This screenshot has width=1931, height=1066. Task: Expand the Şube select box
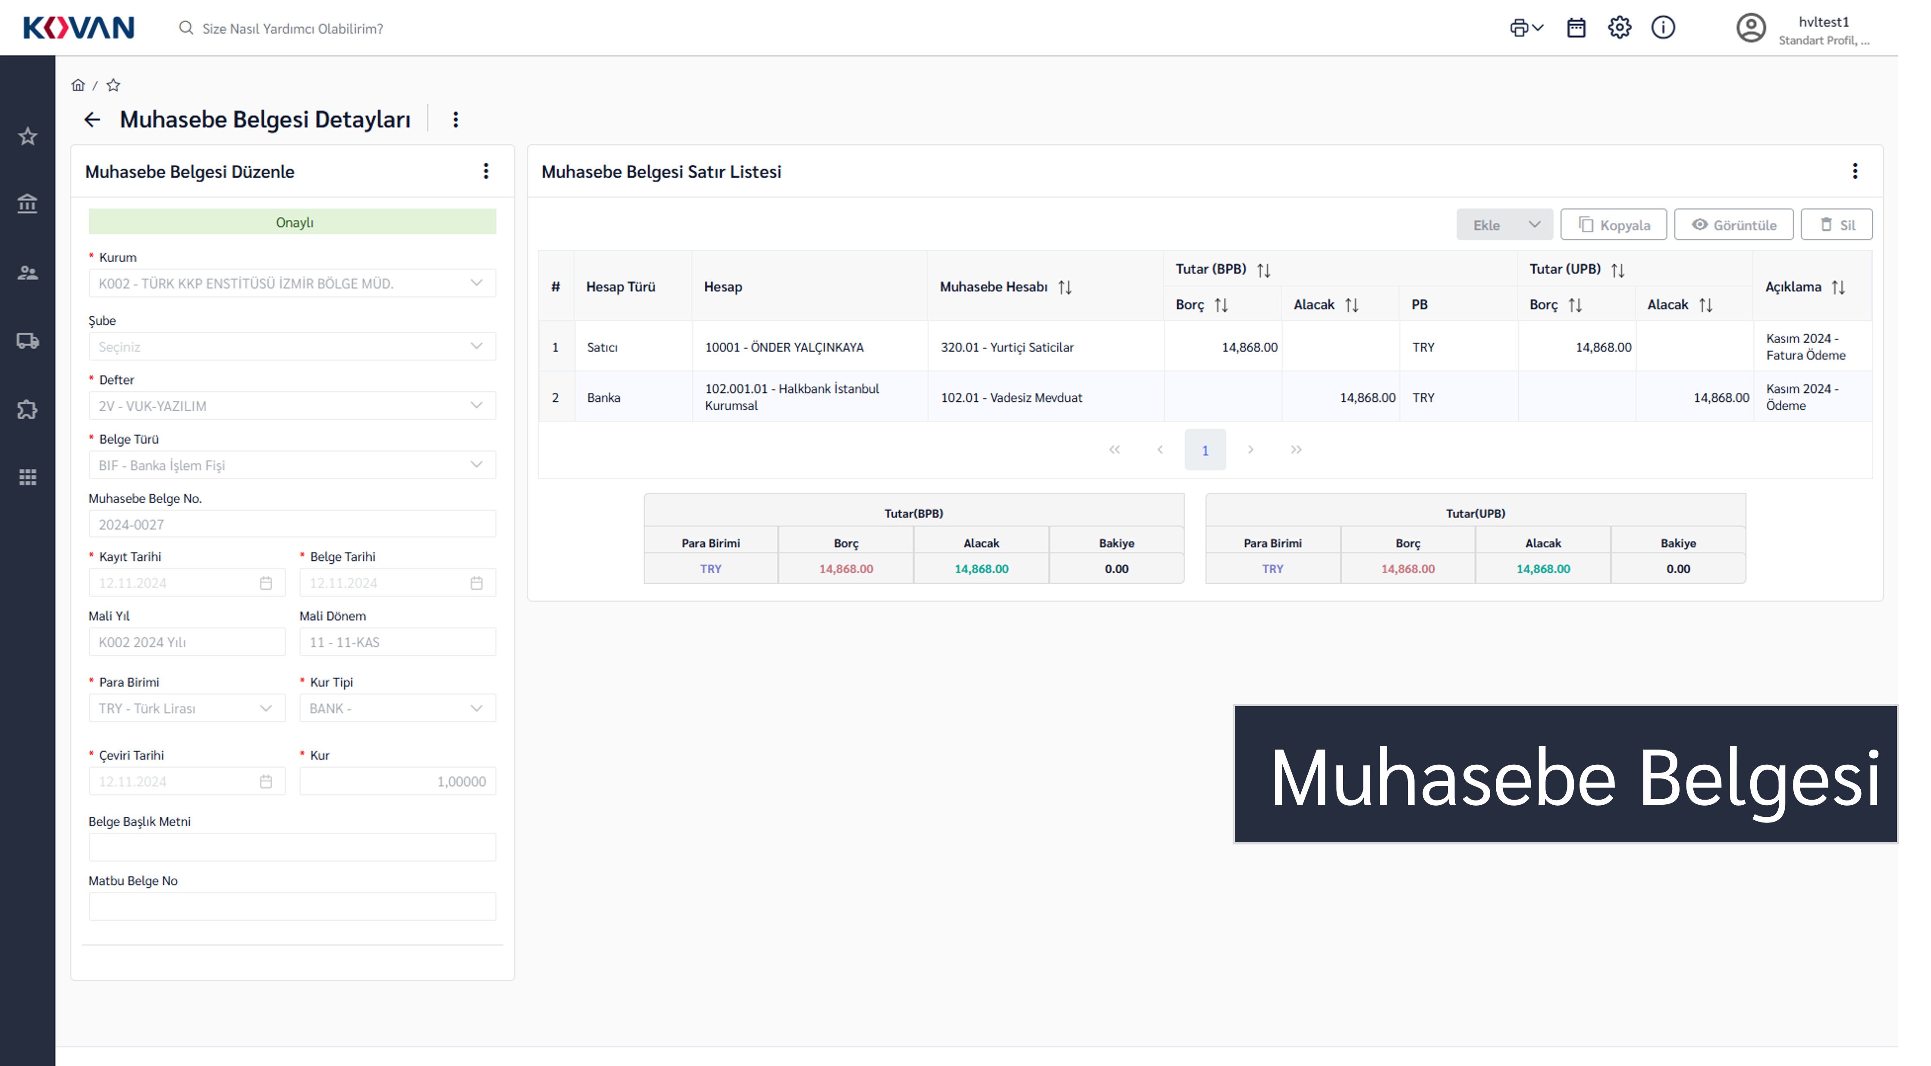pyautogui.click(x=292, y=347)
